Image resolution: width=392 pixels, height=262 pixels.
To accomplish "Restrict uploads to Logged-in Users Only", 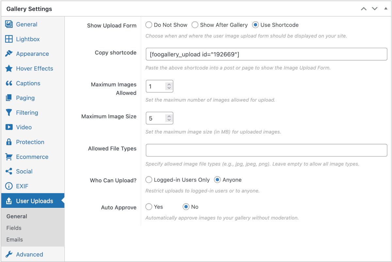I will (149, 179).
